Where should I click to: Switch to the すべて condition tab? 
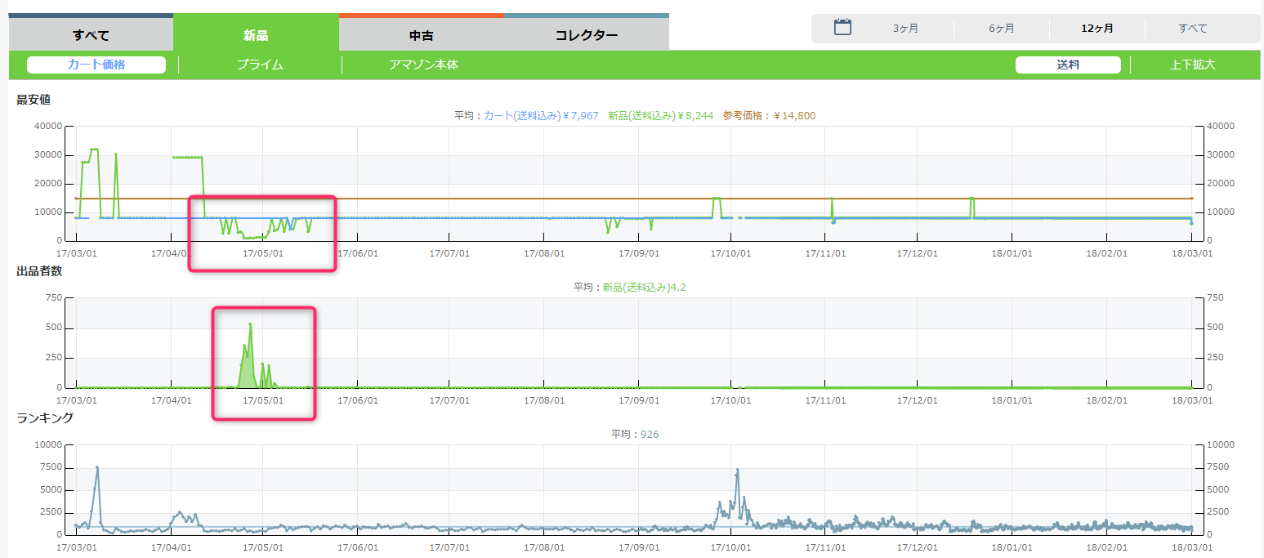(91, 35)
